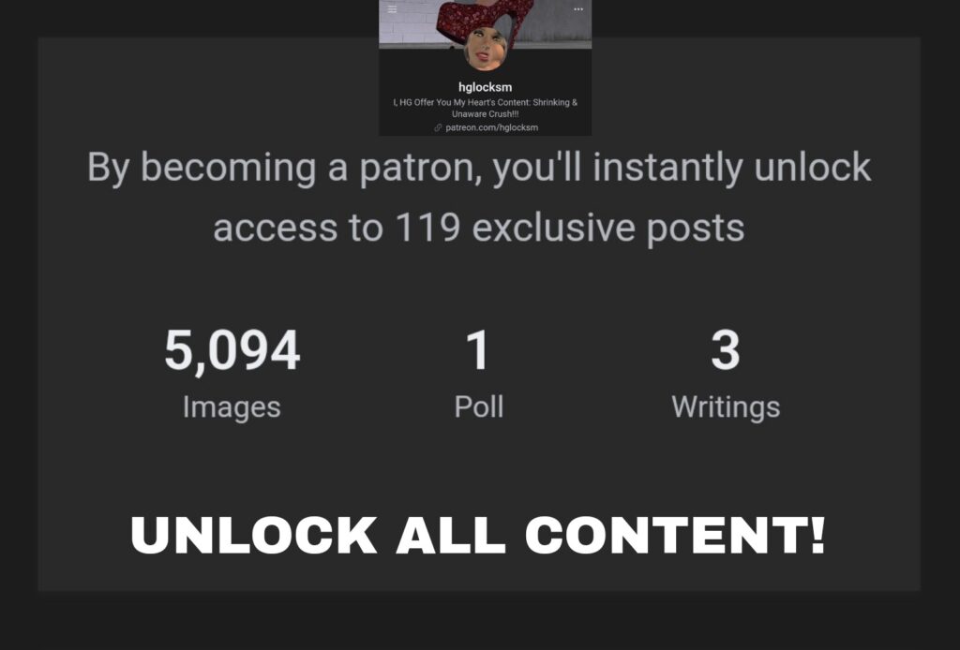Viewport: 960px width, 650px height.
Task: Select the Writings label
Action: click(726, 407)
